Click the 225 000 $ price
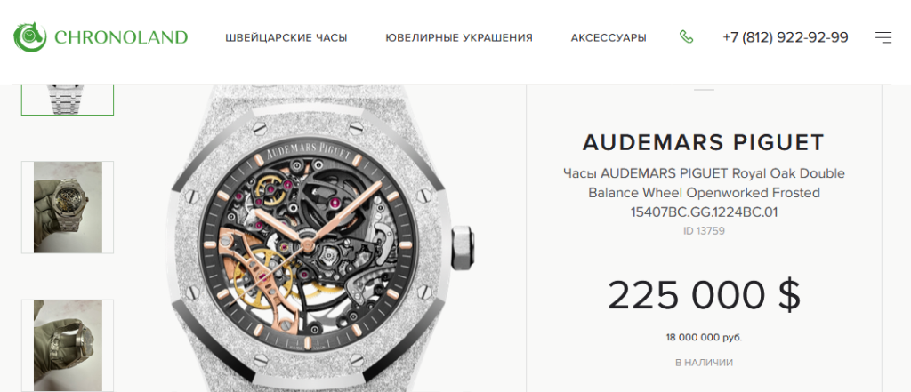 coord(704,295)
